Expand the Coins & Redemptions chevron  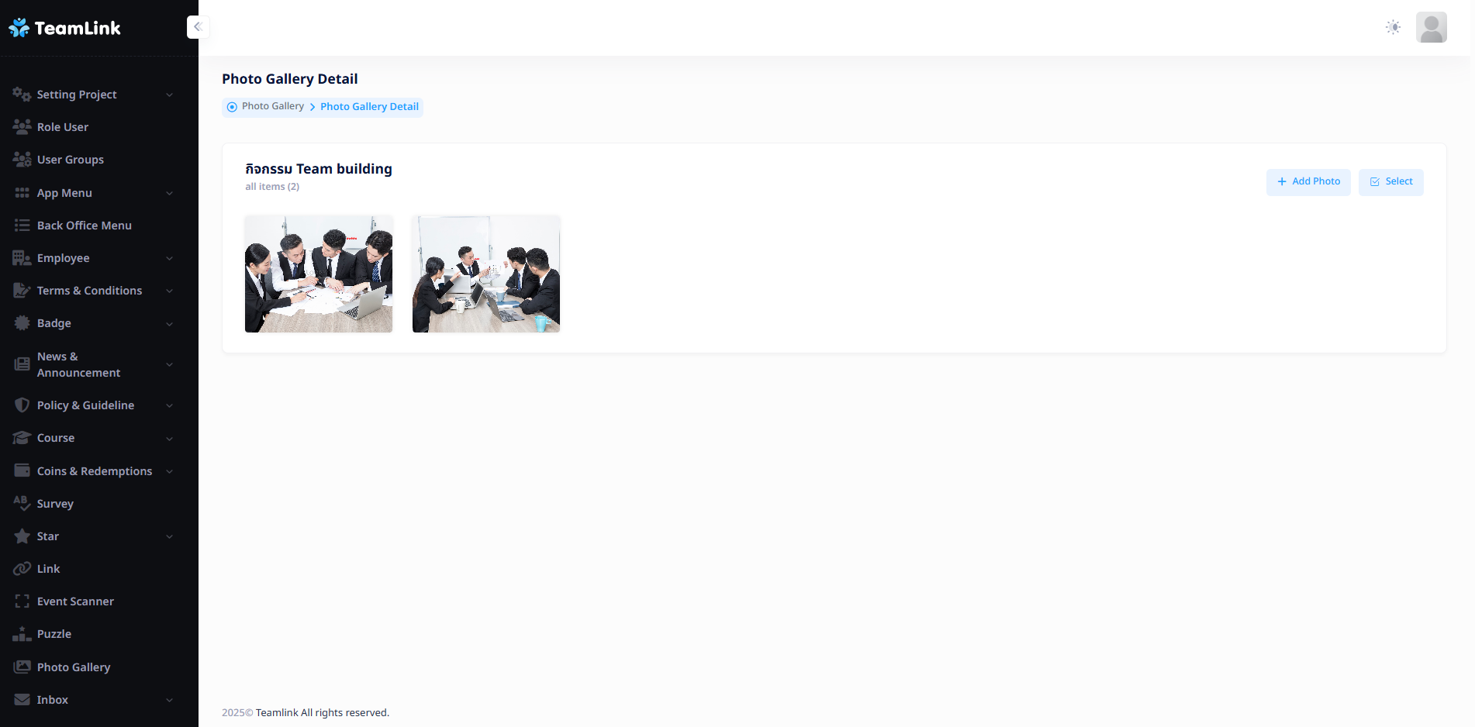click(169, 471)
